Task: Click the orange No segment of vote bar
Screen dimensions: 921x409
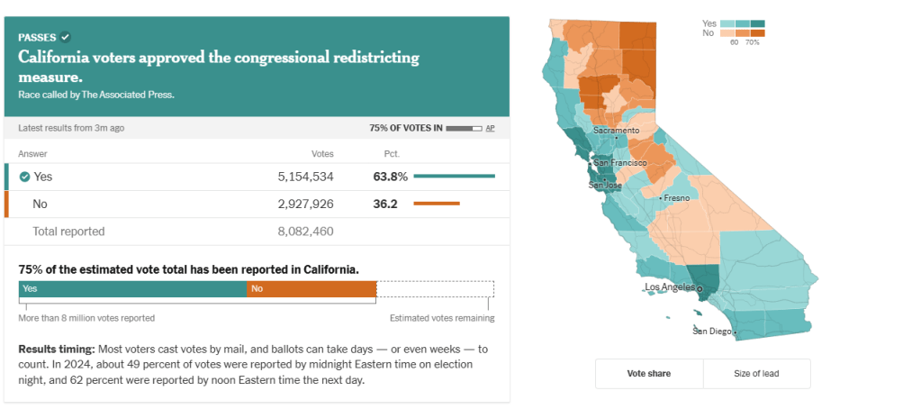Action: point(312,289)
